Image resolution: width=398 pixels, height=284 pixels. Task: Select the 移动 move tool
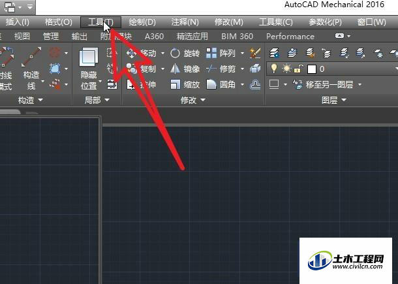click(x=141, y=54)
